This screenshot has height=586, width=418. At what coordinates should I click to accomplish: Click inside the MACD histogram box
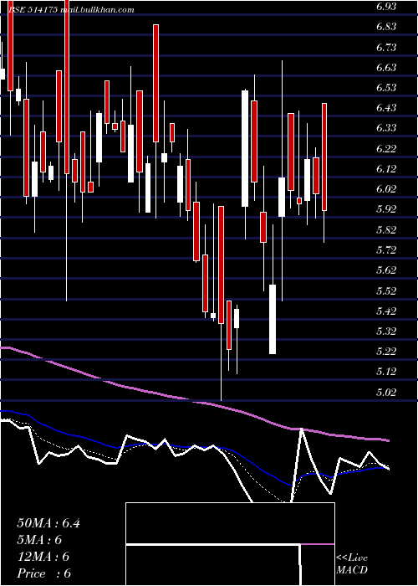(x=230, y=544)
